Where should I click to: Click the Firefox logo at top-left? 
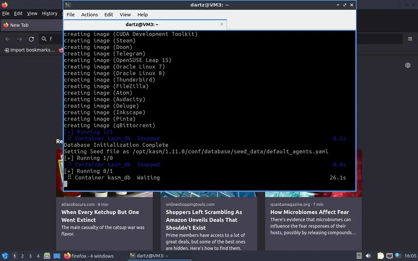point(5,5)
